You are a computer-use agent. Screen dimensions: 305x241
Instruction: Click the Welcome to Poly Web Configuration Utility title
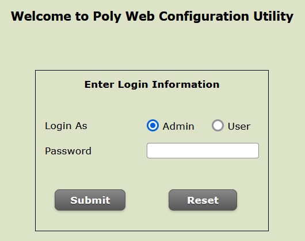tap(152, 16)
